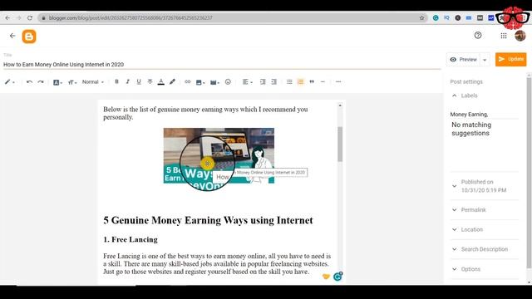Click the "1. Free Lancing" subheading
Screen dimensions: 532x299
point(131,239)
